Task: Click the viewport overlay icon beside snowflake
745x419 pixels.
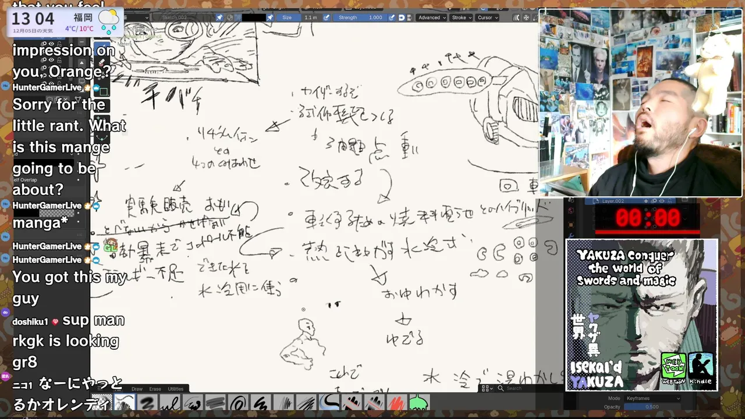Action: tap(516, 17)
